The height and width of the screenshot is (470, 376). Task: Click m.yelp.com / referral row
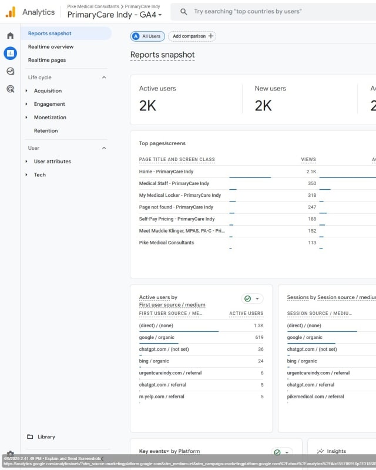click(x=162, y=396)
